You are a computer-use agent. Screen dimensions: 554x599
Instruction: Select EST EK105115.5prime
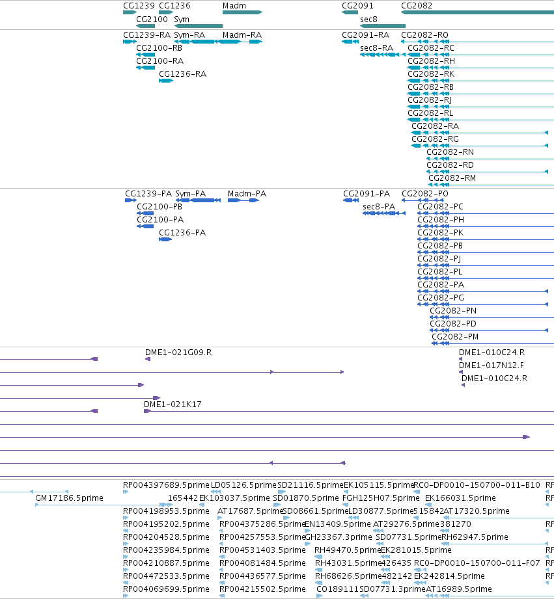pos(379,485)
